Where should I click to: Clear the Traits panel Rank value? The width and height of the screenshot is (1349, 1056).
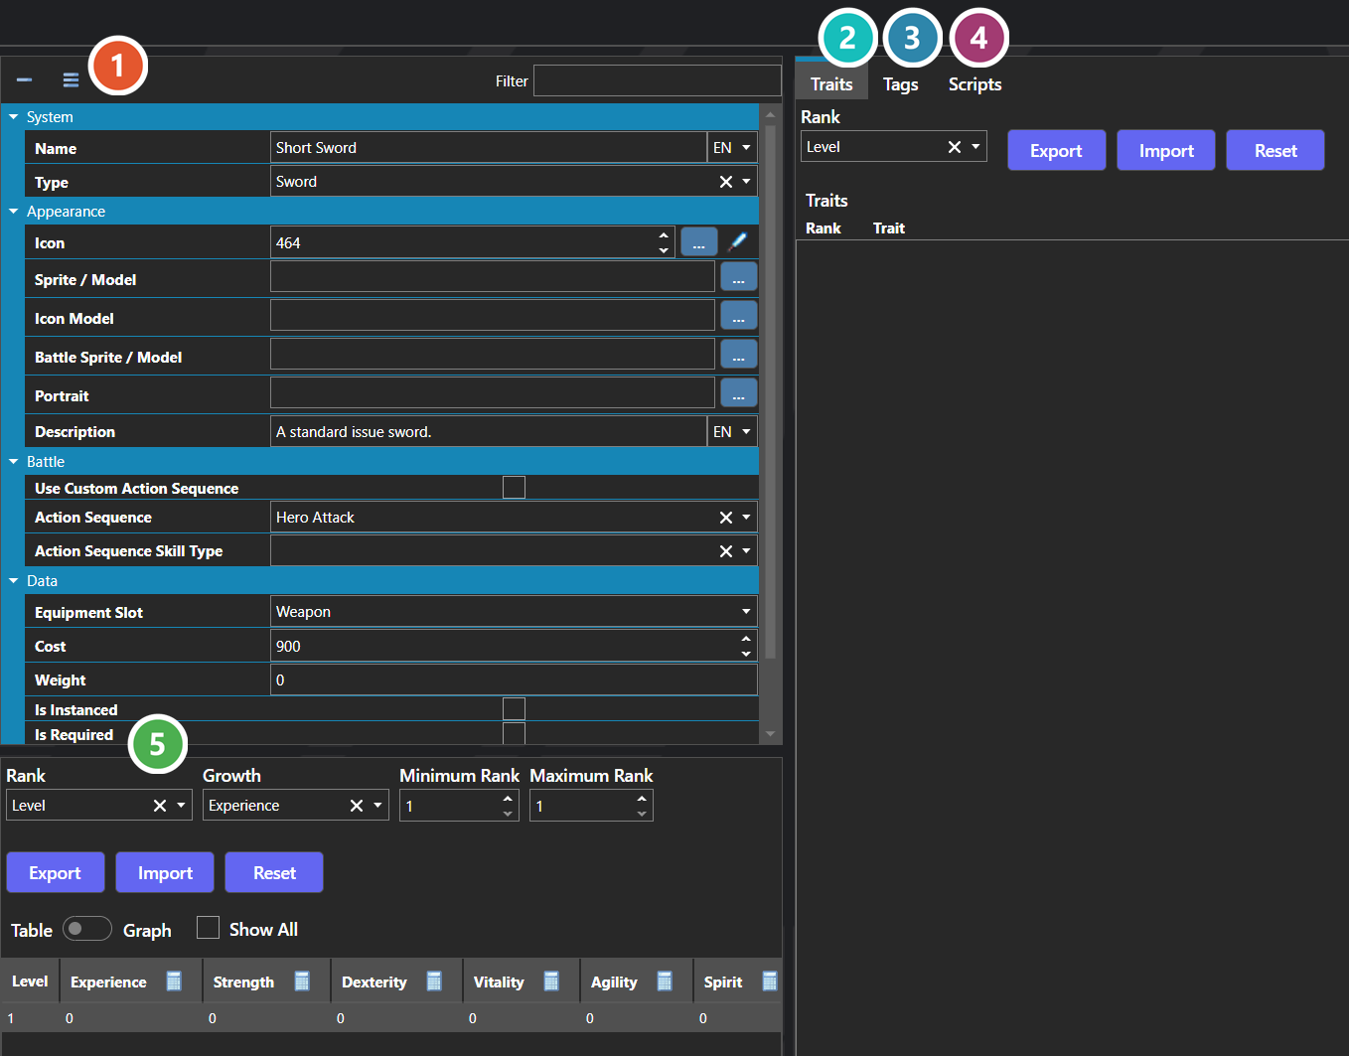point(955,147)
